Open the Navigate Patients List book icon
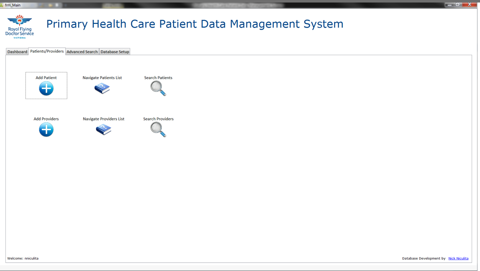Screen dimensions: 480x271 point(103,88)
